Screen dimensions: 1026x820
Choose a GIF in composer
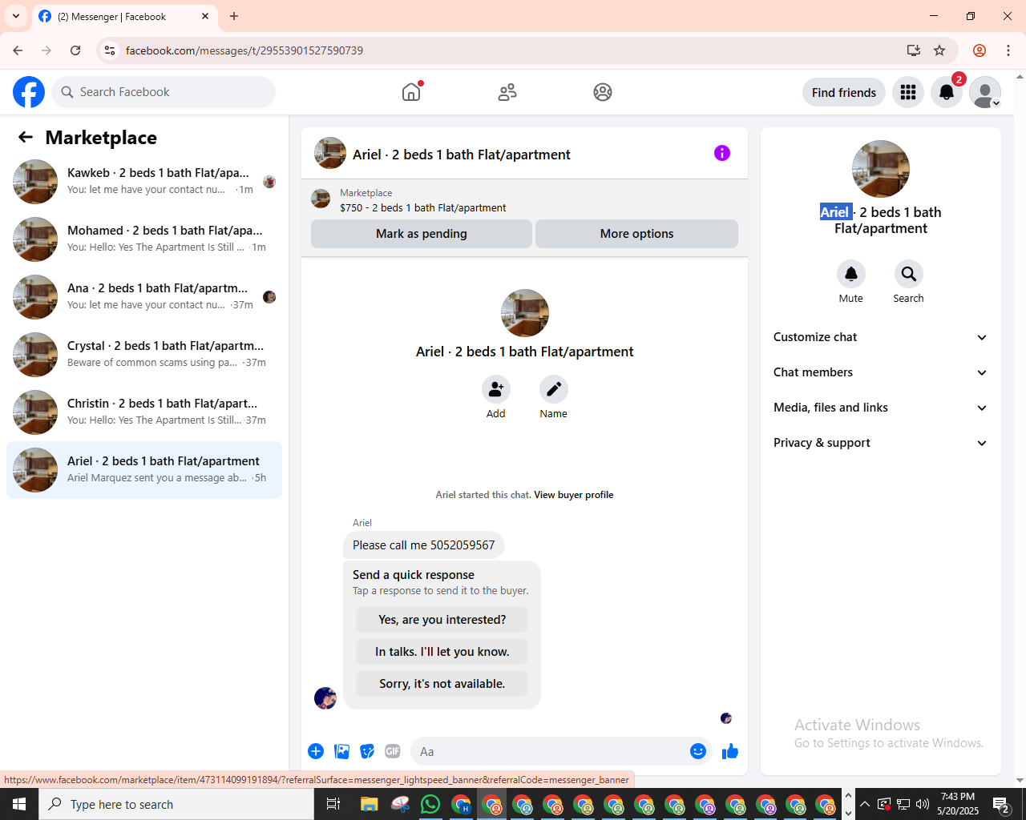pos(393,751)
